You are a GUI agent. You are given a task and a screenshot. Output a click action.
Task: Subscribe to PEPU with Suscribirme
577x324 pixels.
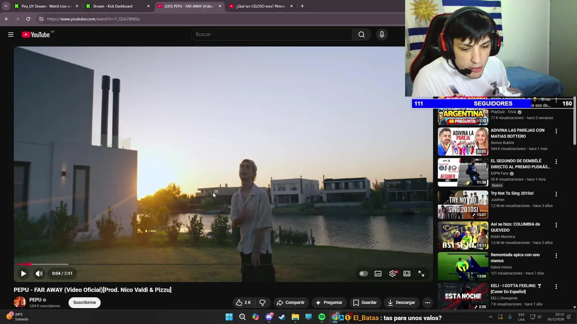[x=85, y=302]
